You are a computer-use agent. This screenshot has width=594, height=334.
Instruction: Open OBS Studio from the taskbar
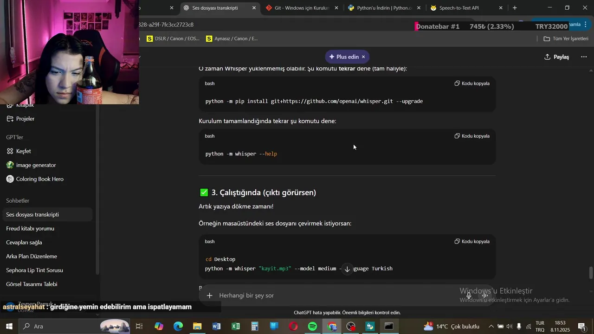(x=351, y=326)
